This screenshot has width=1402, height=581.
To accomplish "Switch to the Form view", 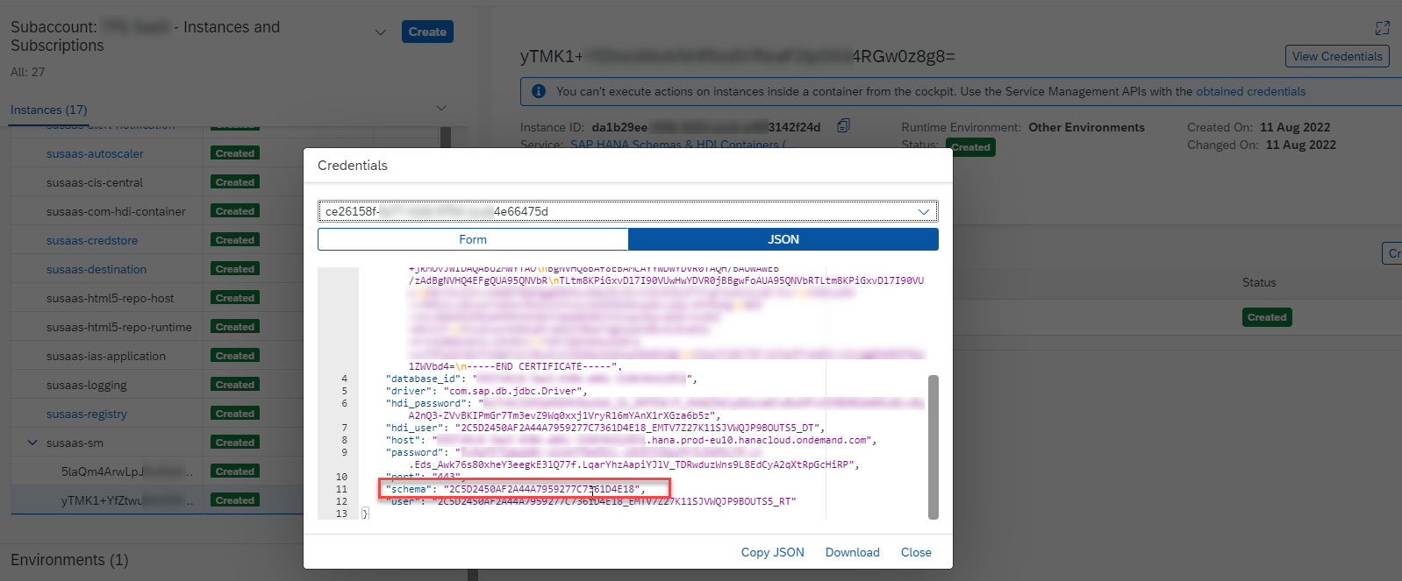I will [473, 239].
